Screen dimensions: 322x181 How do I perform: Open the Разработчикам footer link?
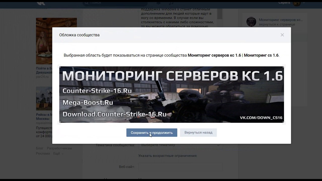pos(59,148)
